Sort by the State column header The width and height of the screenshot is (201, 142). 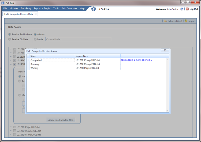pyautogui.click(x=52, y=56)
